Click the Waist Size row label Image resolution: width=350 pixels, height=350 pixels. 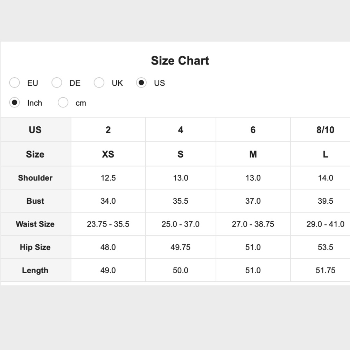coord(35,224)
